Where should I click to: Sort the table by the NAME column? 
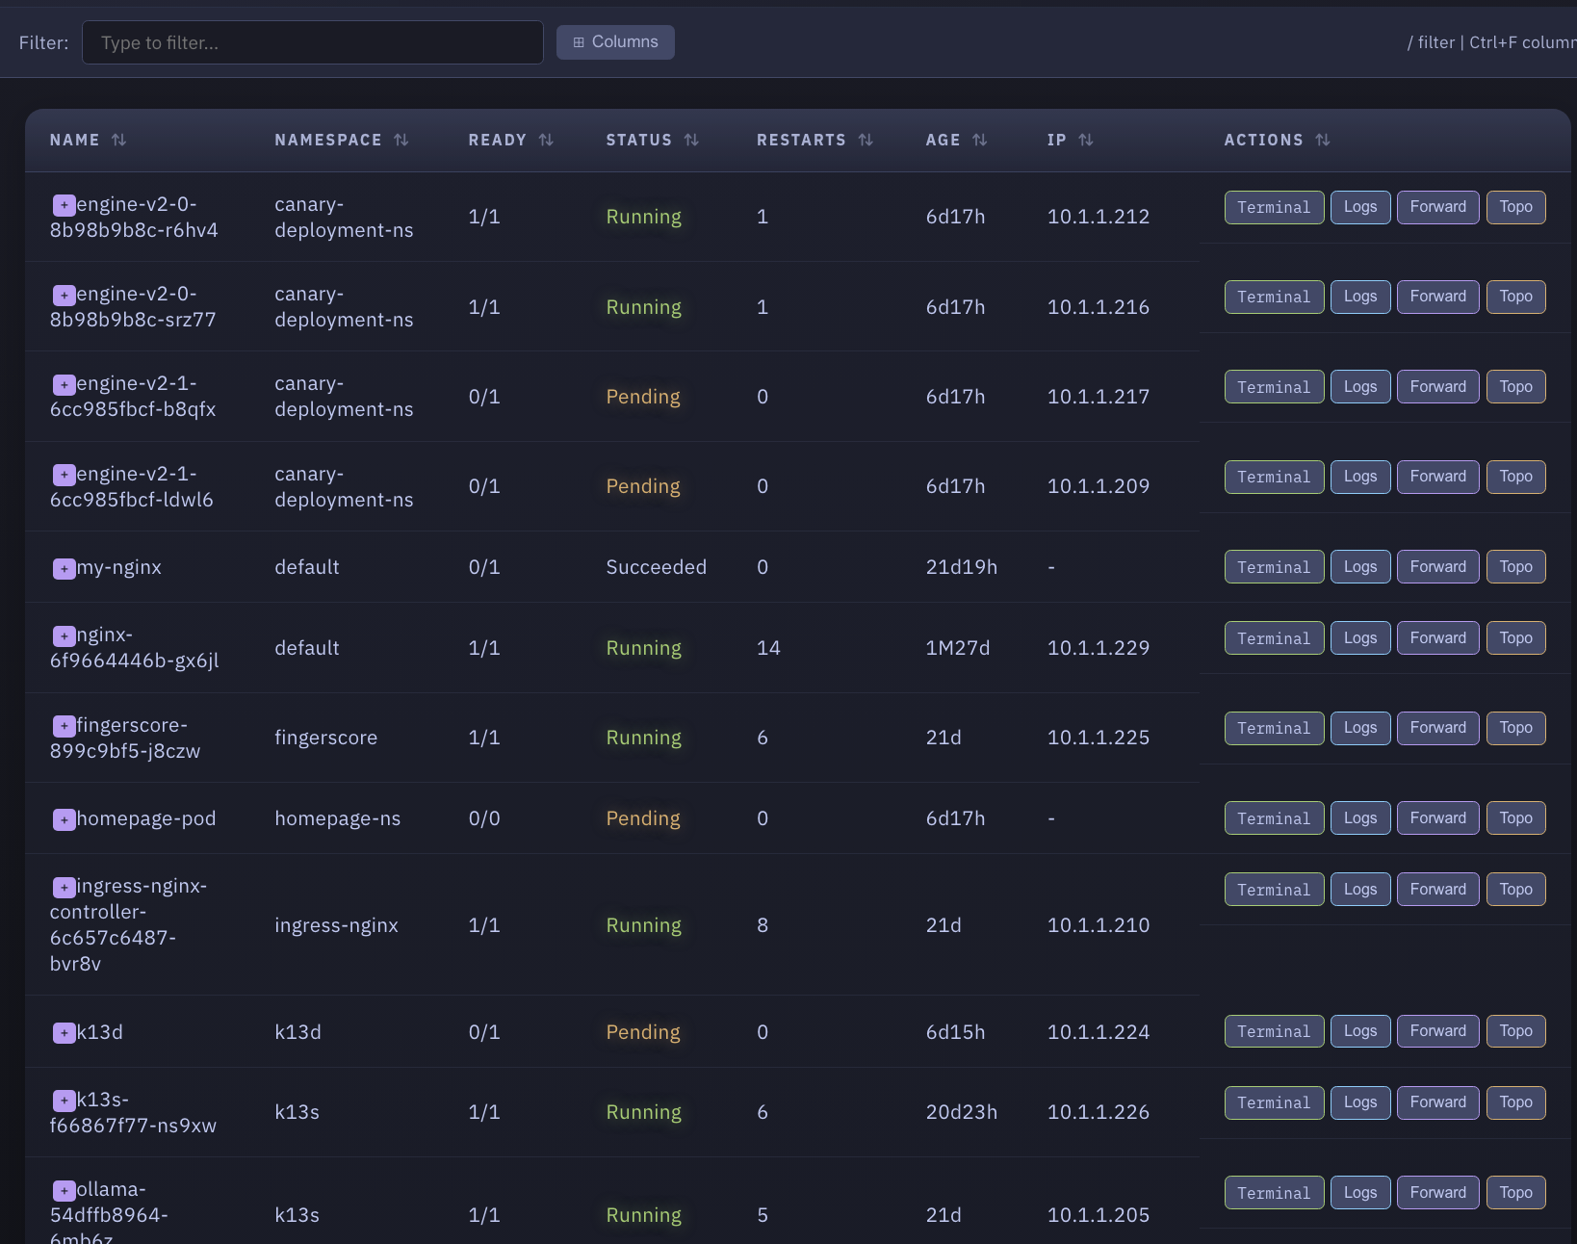pos(118,141)
